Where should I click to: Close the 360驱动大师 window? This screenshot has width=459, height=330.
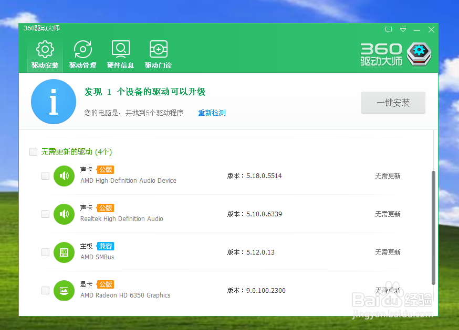click(x=431, y=29)
